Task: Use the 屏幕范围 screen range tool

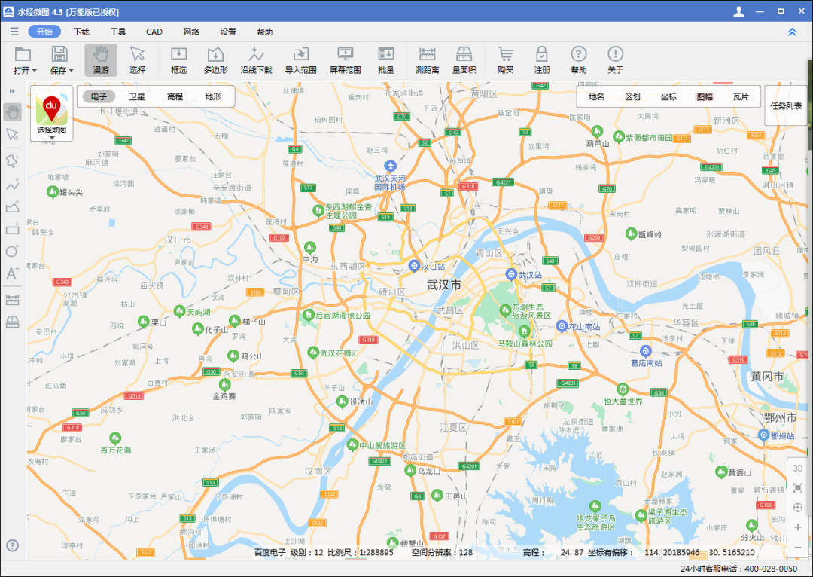Action: (x=346, y=60)
